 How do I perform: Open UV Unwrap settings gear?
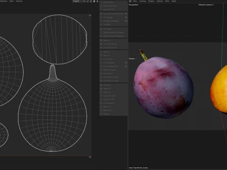coord(126,17)
